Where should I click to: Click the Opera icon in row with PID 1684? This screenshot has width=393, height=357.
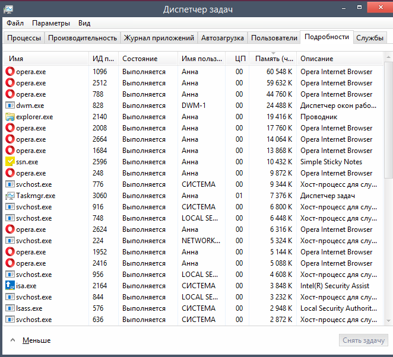[x=10, y=150]
